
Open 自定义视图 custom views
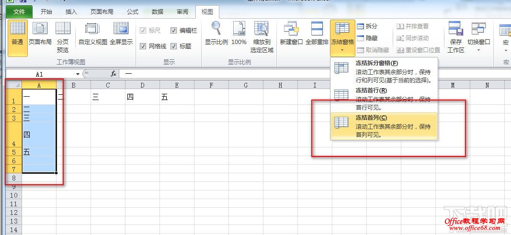click(92, 34)
